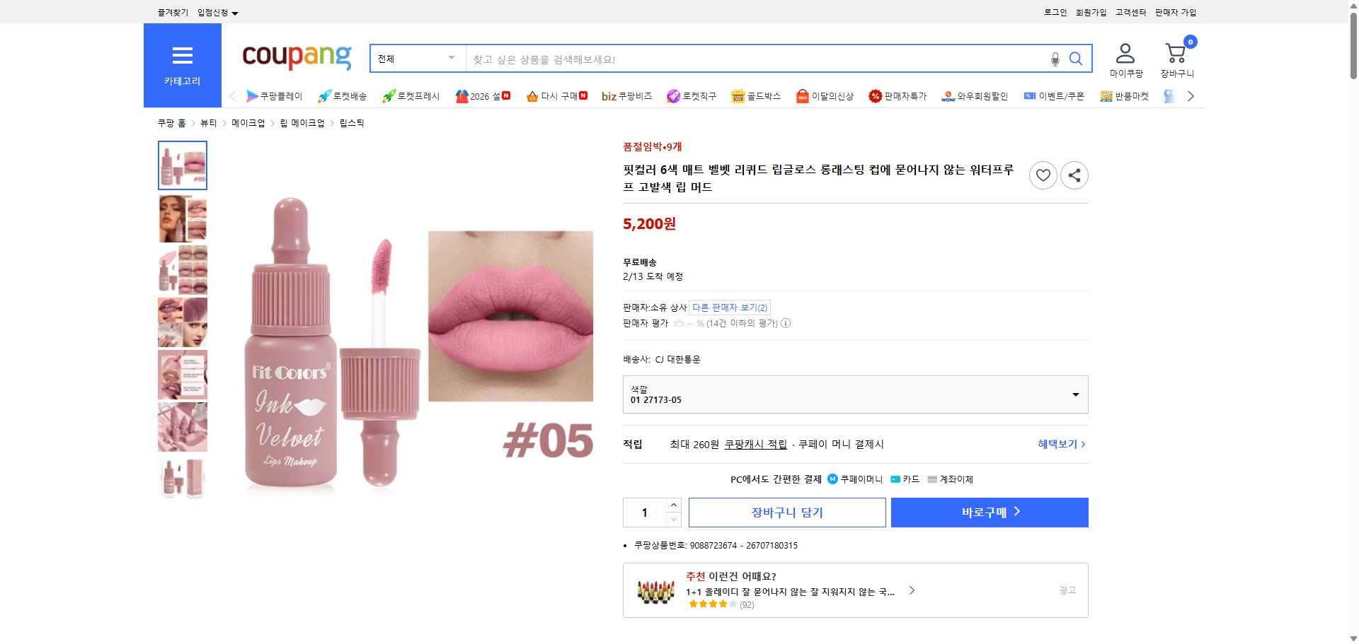Open 다른 판매자 보기(2) link
Viewport: 1359px width, 644px height.
[729, 308]
